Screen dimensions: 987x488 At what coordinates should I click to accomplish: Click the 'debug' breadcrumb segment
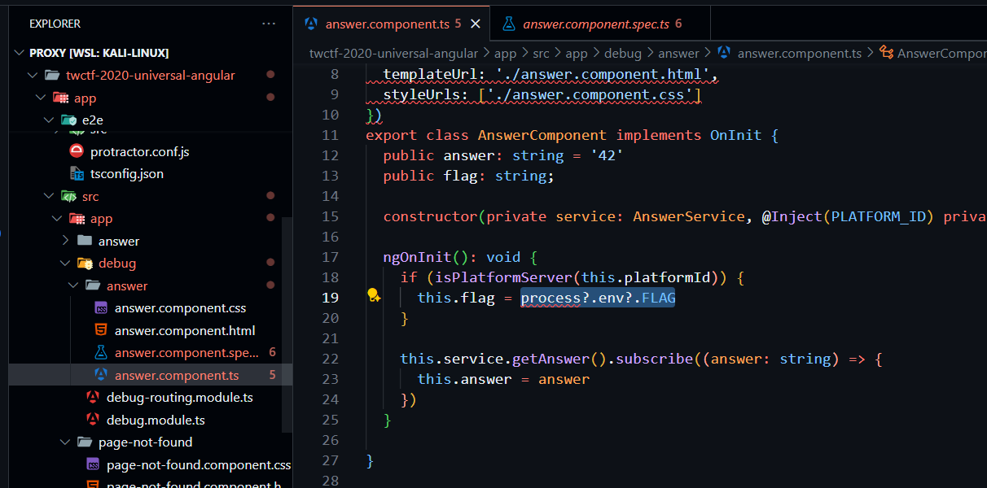point(622,53)
